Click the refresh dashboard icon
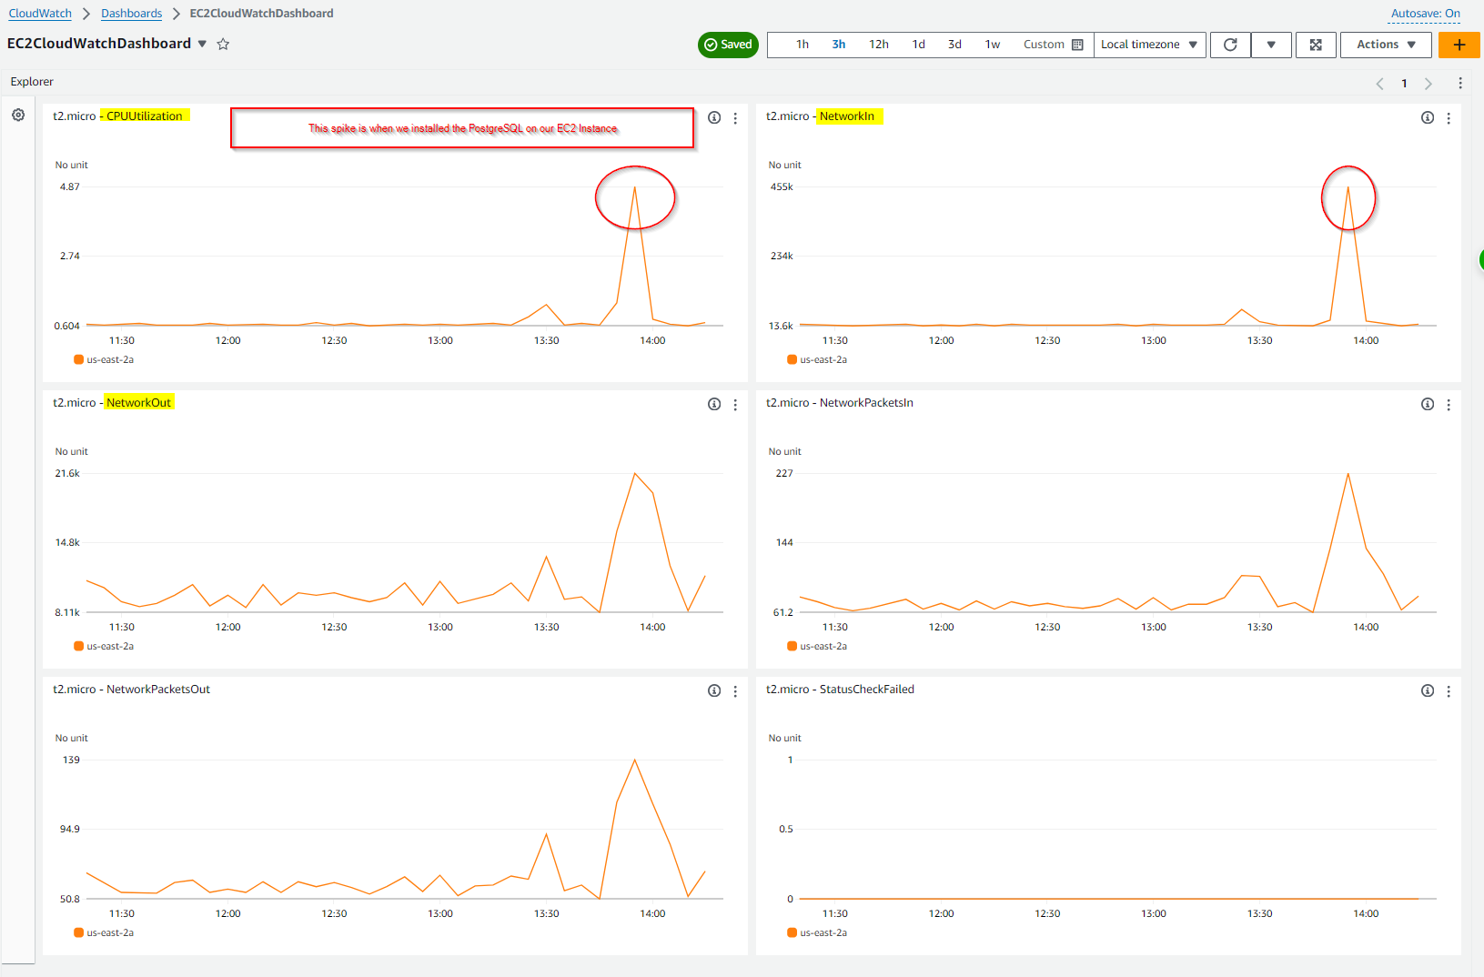The image size is (1484, 977). (1230, 45)
